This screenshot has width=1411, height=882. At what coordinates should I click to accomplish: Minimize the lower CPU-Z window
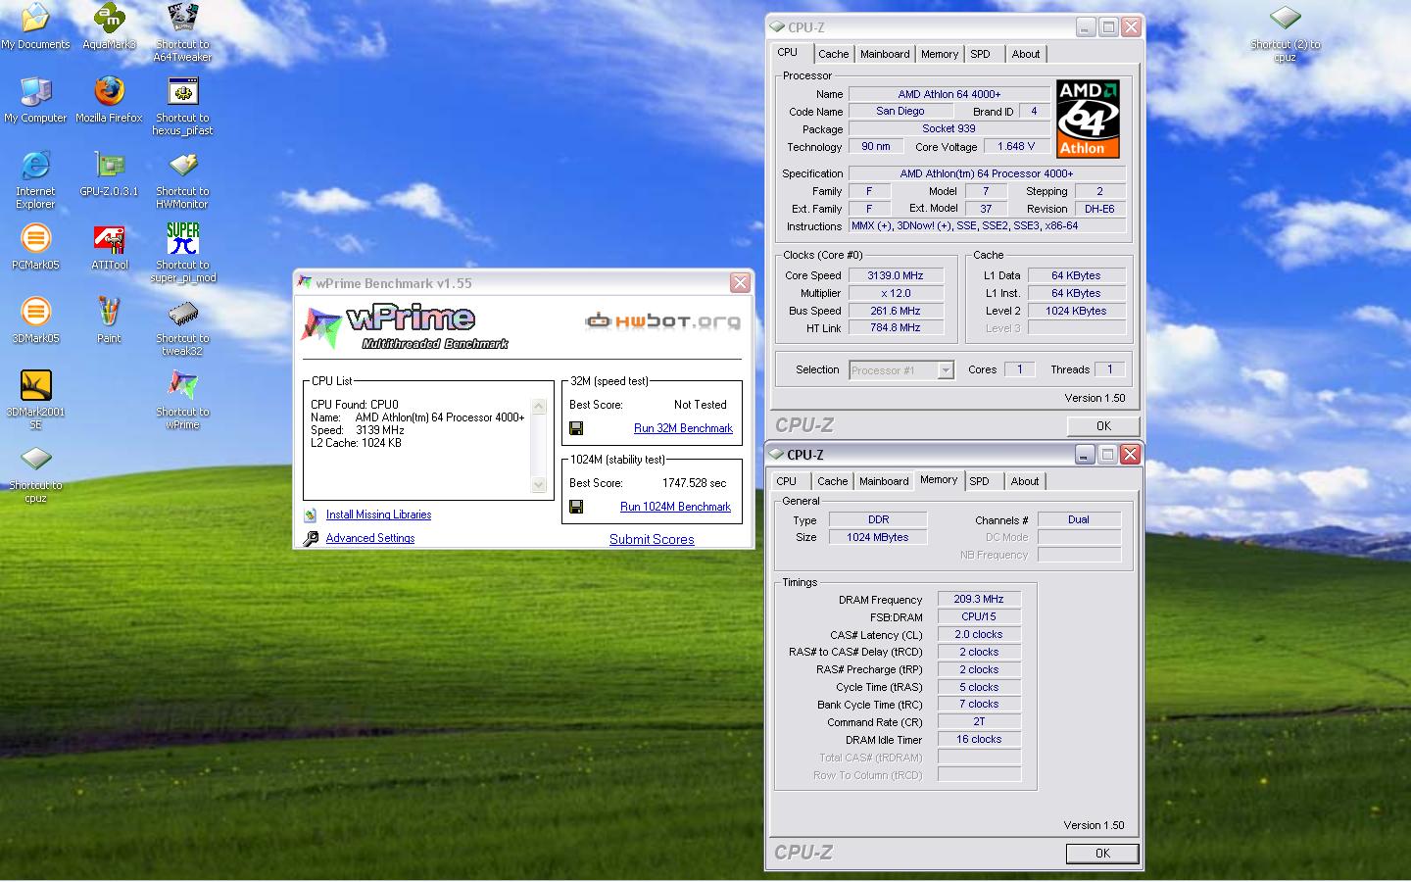(x=1084, y=455)
